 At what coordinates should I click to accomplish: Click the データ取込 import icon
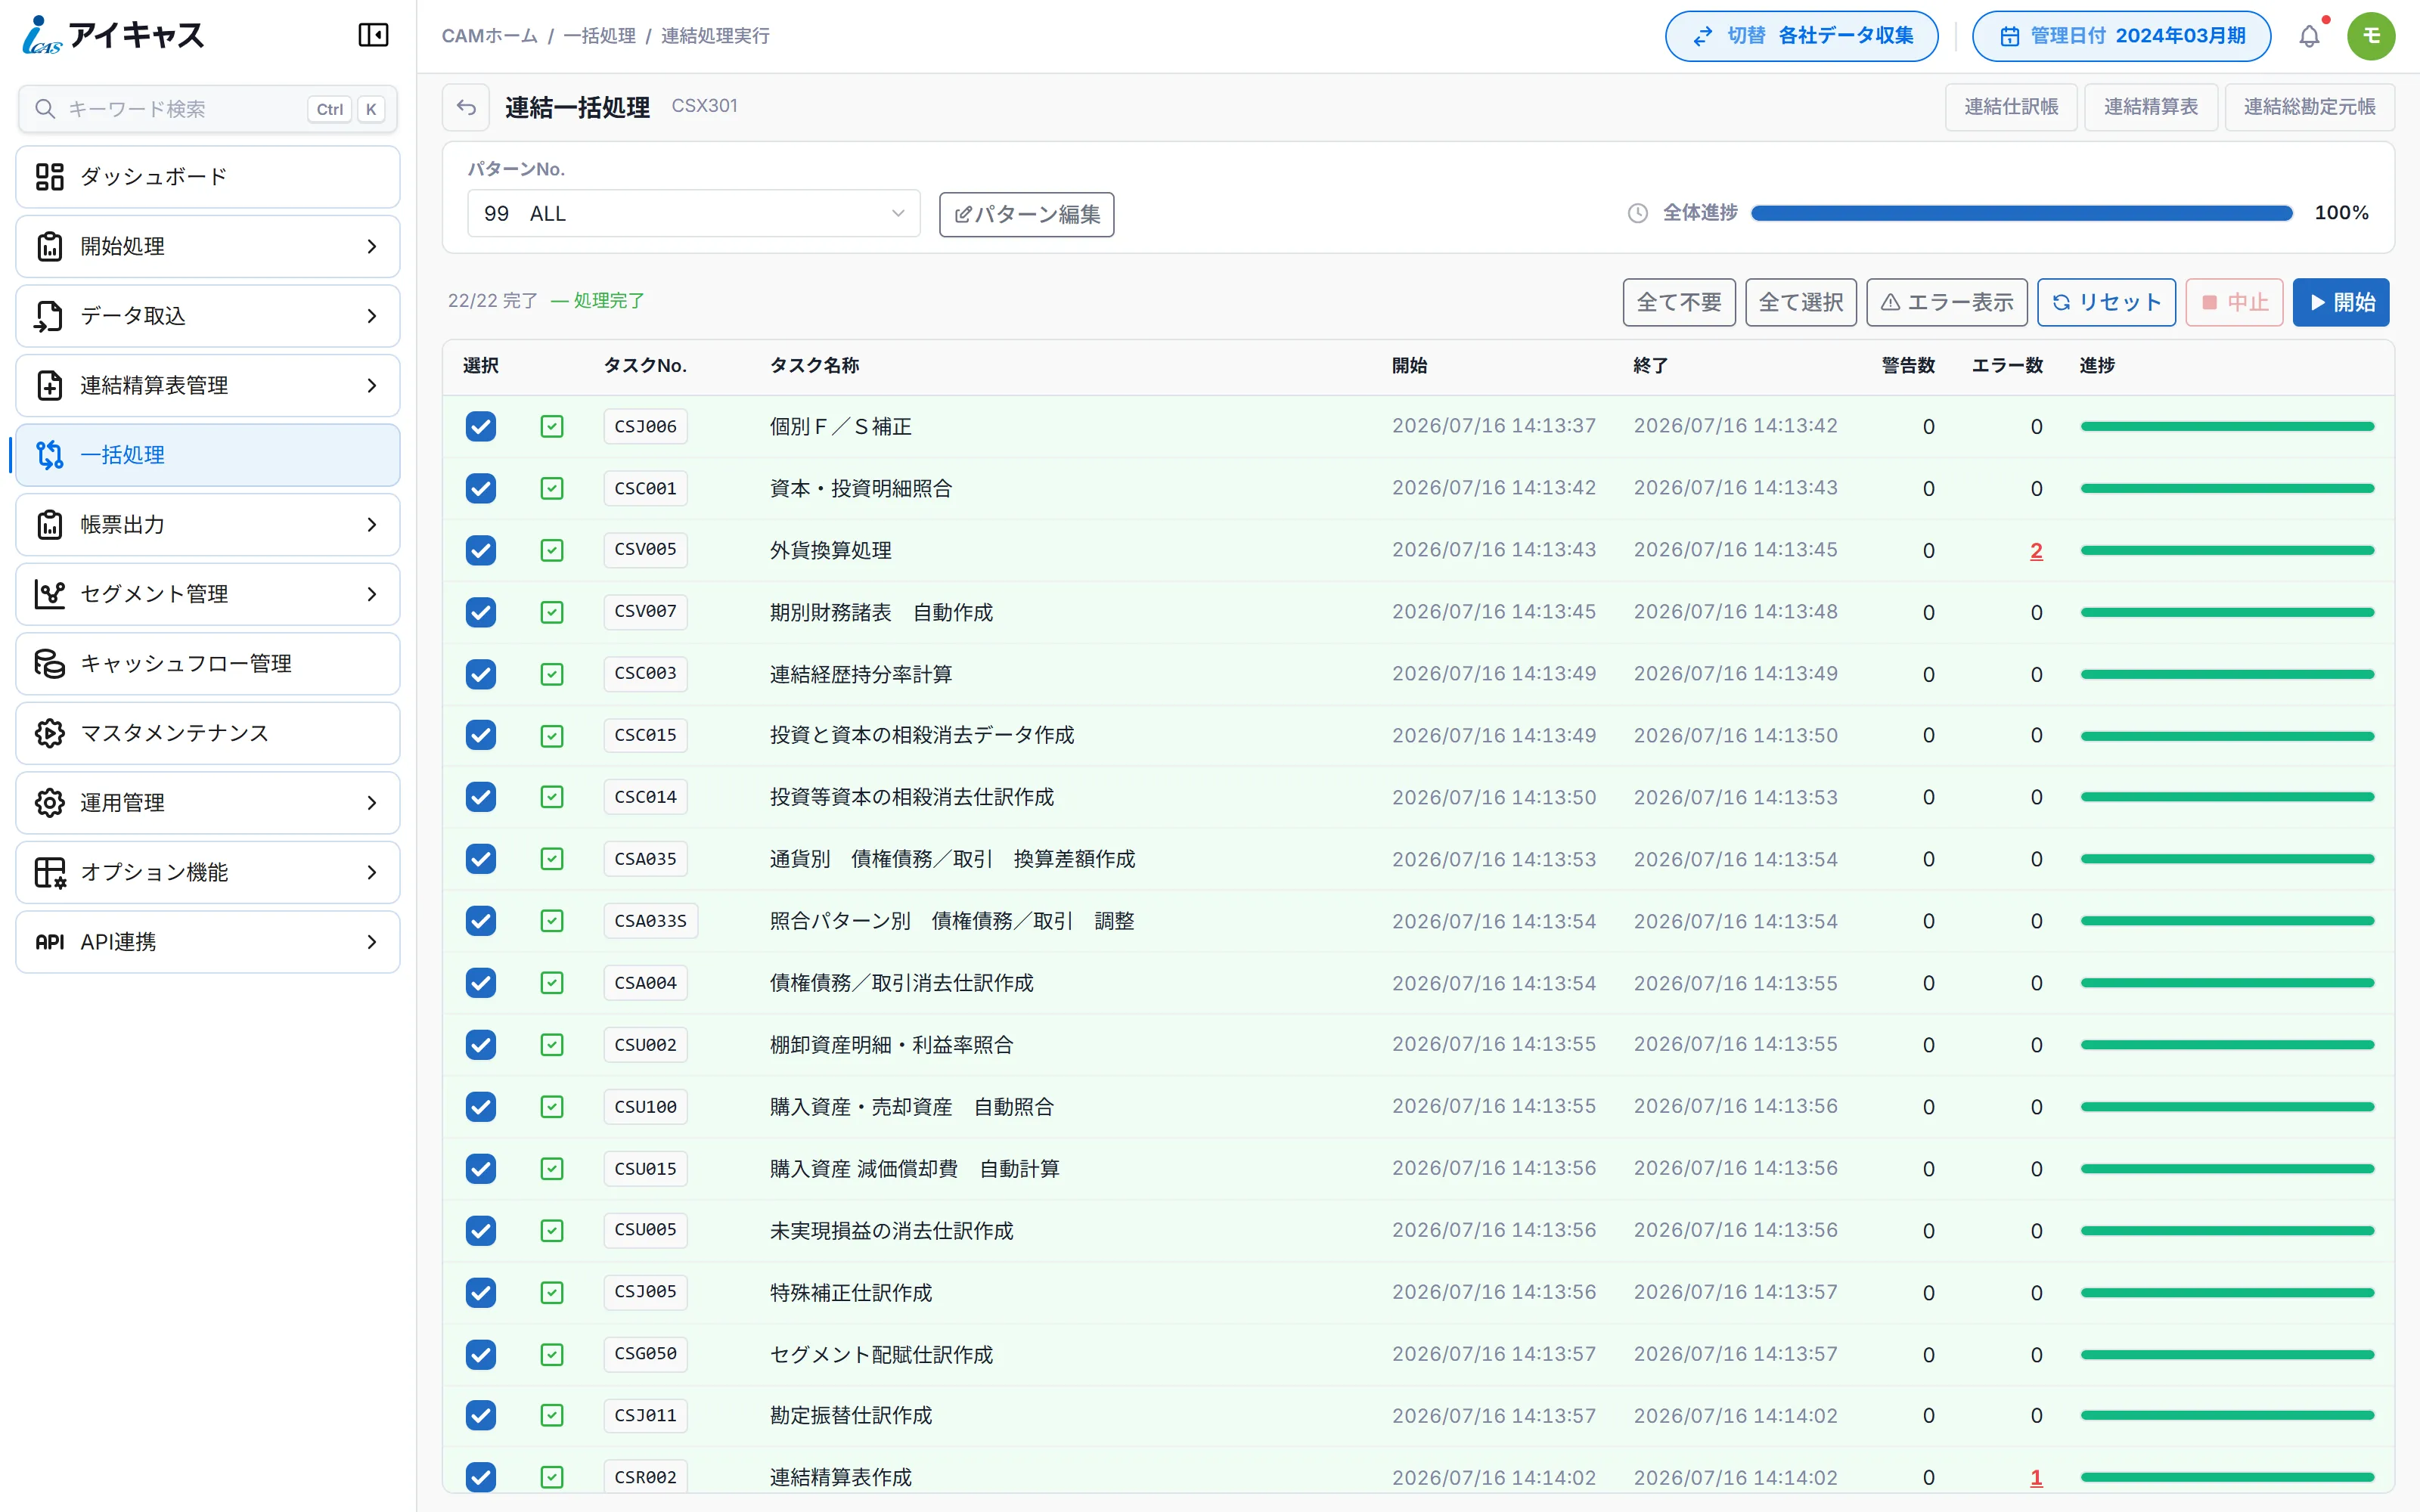click(50, 316)
